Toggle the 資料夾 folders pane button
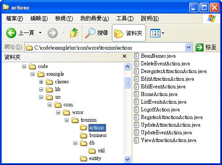The width and height of the screenshot is (222, 165). pyautogui.click(x=129, y=33)
